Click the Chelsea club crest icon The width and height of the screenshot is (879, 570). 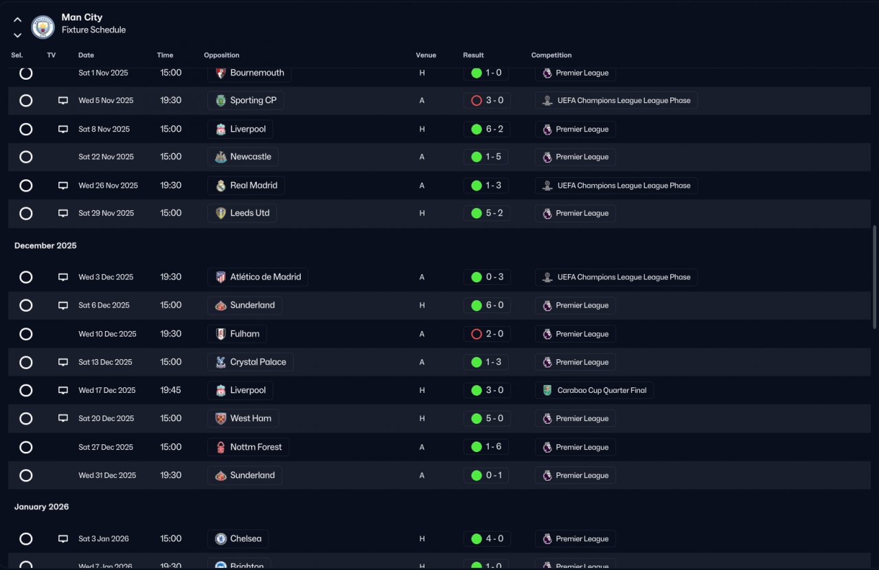(x=220, y=539)
